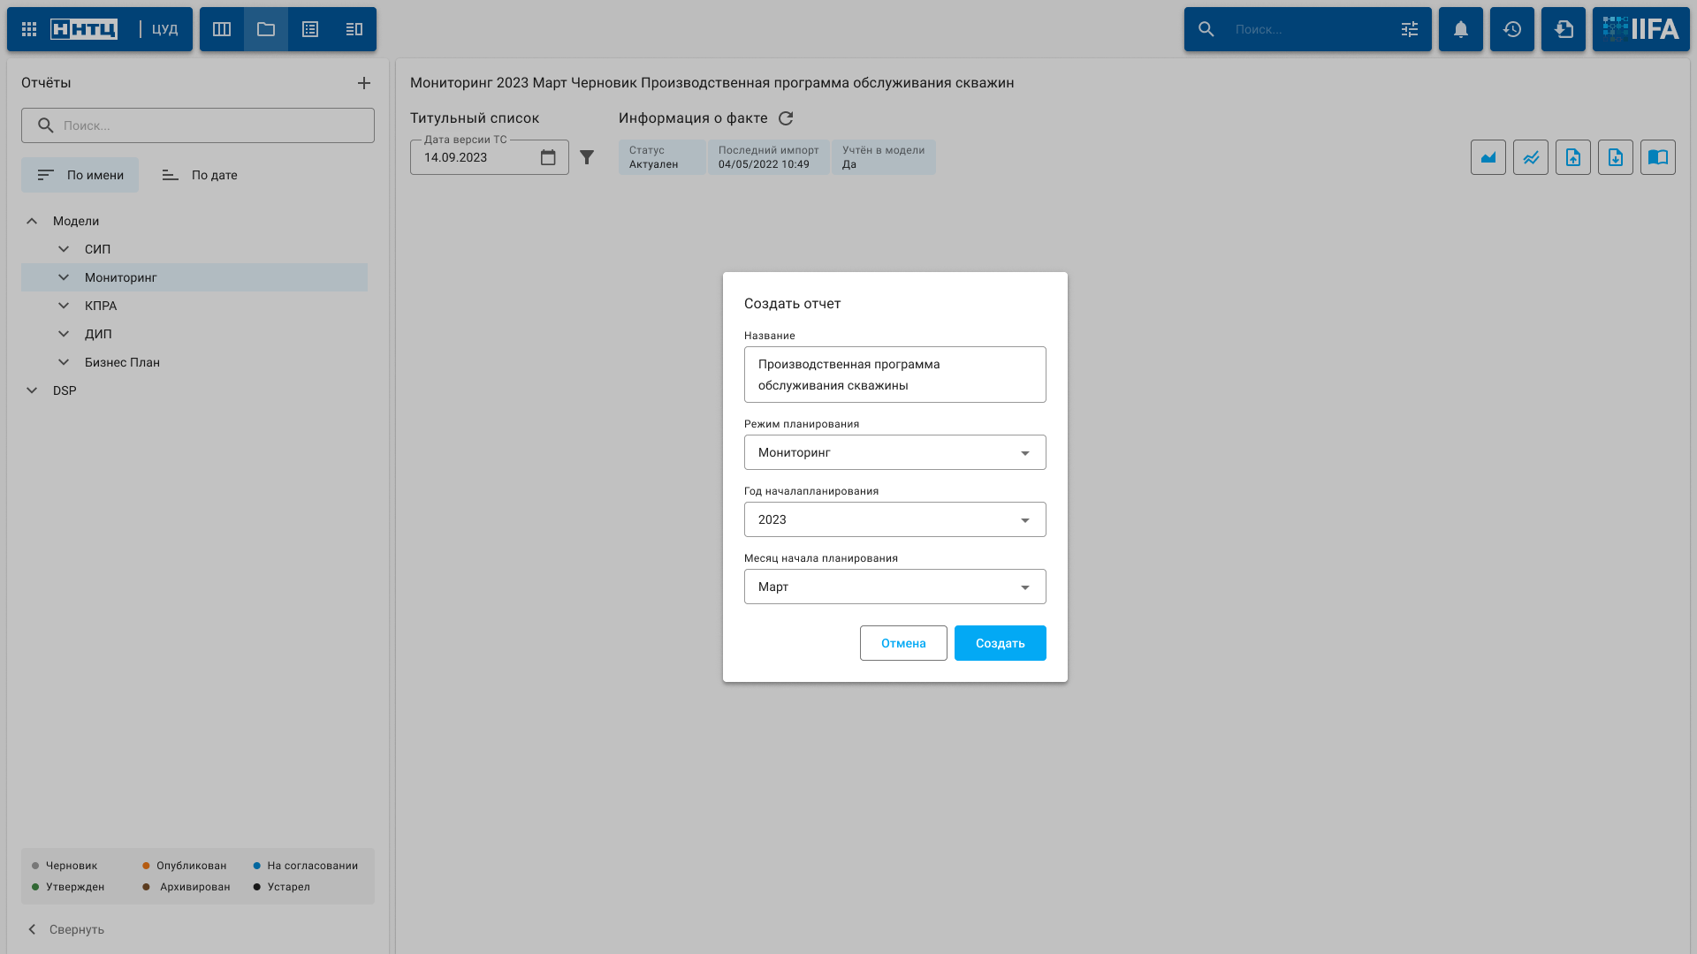Click the Отмена button

point(903,643)
